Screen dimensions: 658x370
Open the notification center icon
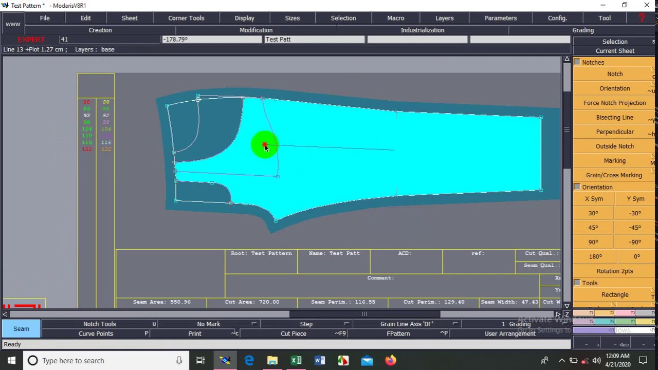(x=643, y=361)
